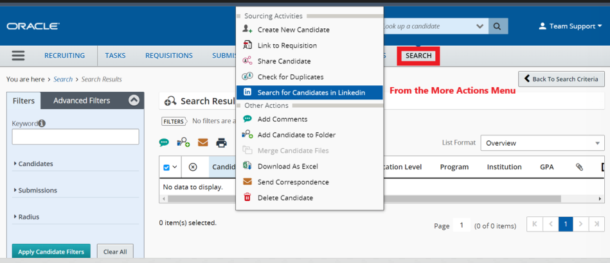Open the Requisitions navigation tab
Screen dimensions: 610x263
coord(169,56)
